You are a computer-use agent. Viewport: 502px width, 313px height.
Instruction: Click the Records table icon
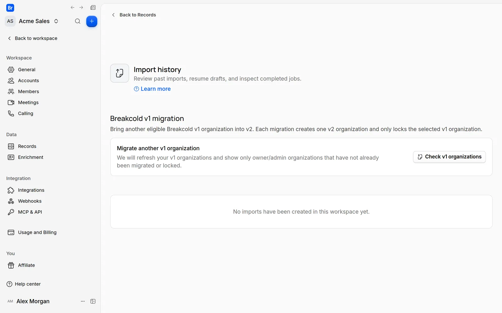(x=11, y=146)
